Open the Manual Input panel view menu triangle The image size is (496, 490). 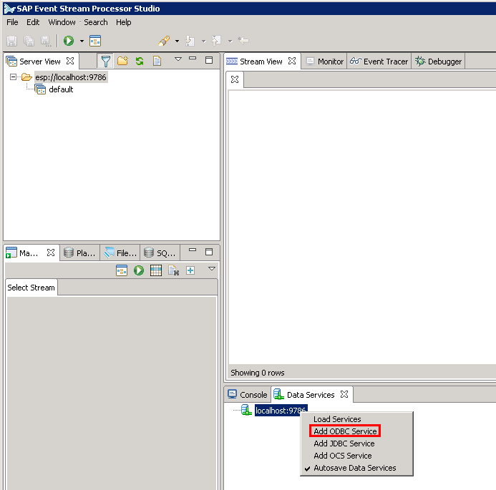tap(211, 269)
